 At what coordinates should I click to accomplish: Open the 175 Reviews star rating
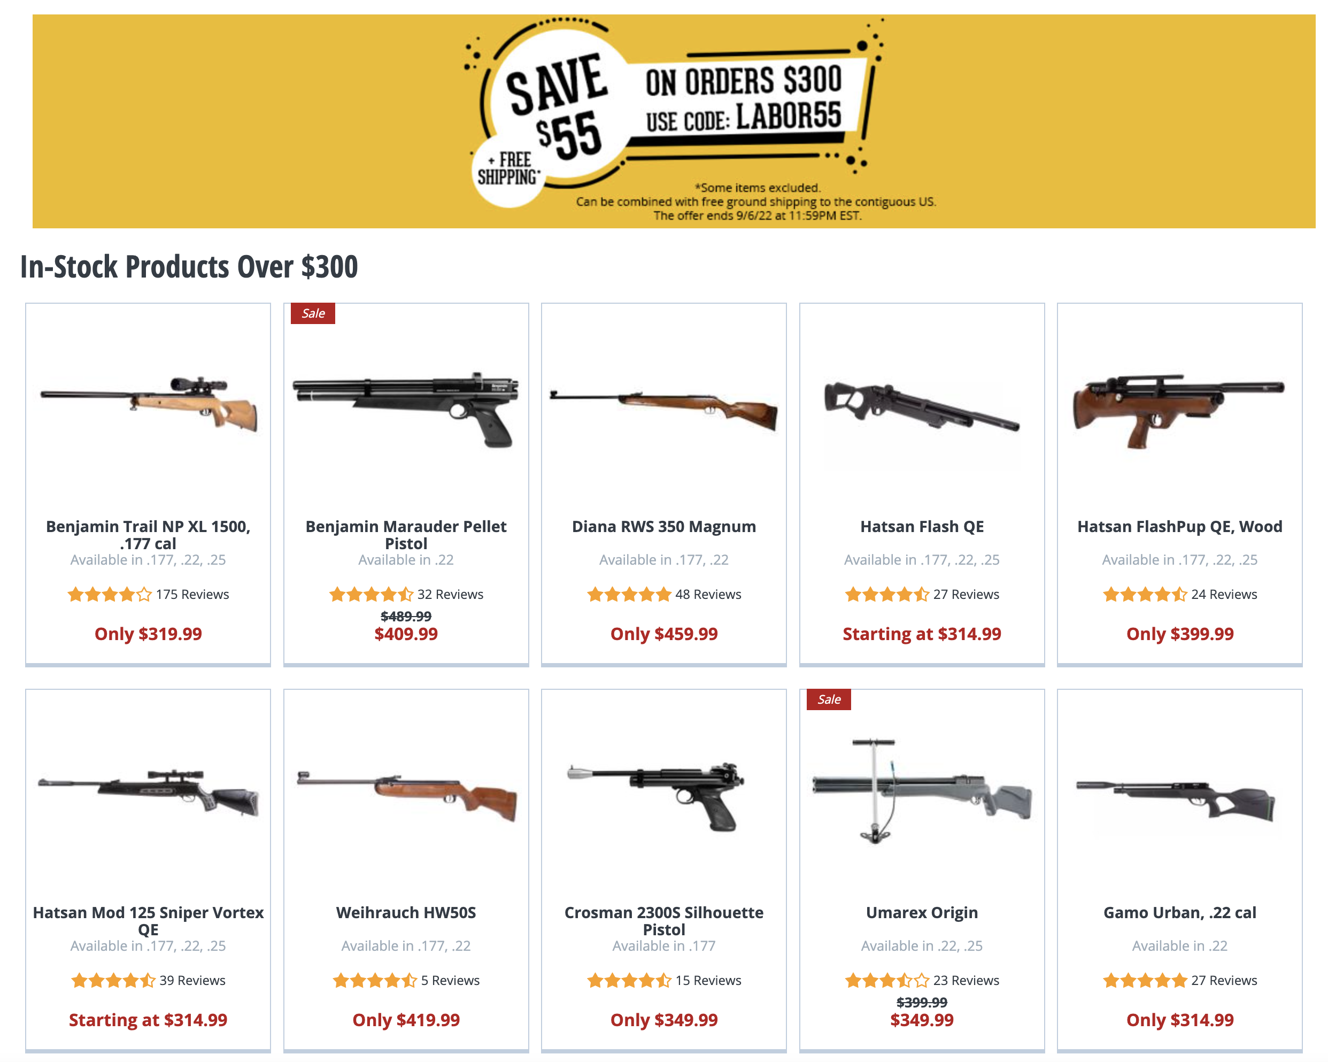point(149,595)
